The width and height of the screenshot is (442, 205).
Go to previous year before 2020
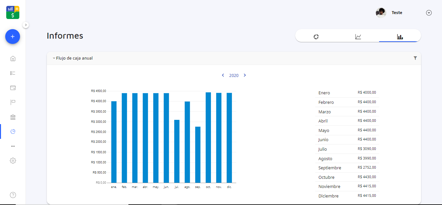[223, 75]
